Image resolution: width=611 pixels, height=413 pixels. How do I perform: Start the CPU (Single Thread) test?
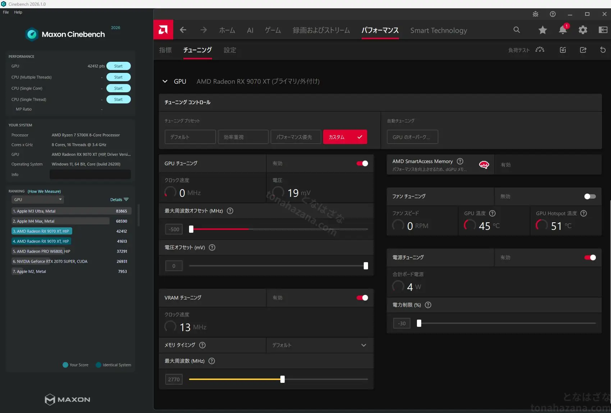point(118,99)
